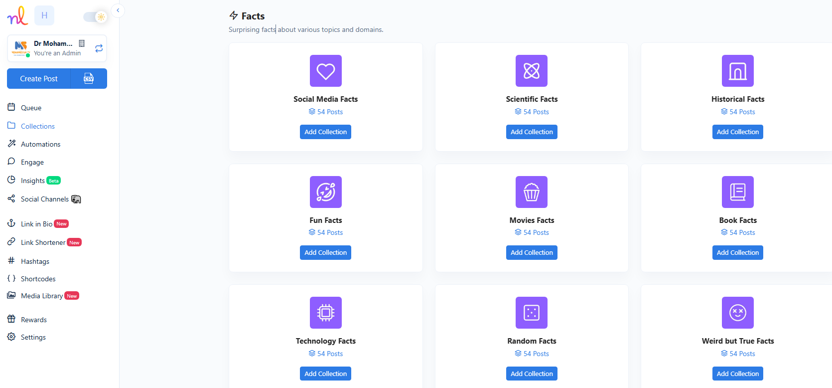Image resolution: width=832 pixels, height=388 pixels.
Task: Toggle the light/dark theme switch
Action: point(95,17)
